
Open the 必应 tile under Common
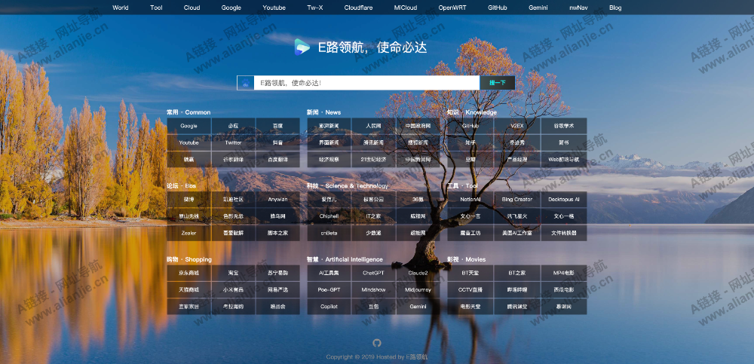tap(233, 126)
